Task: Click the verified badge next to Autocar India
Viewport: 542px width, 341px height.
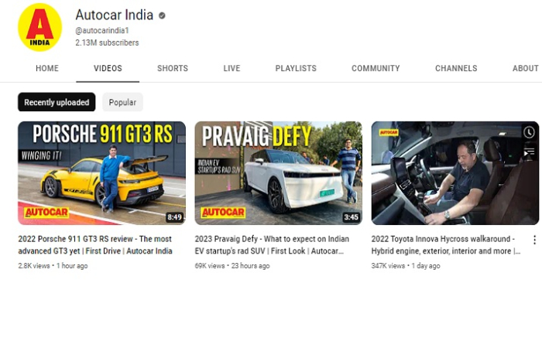Action: click(162, 15)
